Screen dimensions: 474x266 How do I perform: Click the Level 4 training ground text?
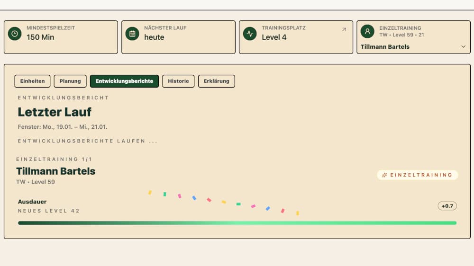274,37
